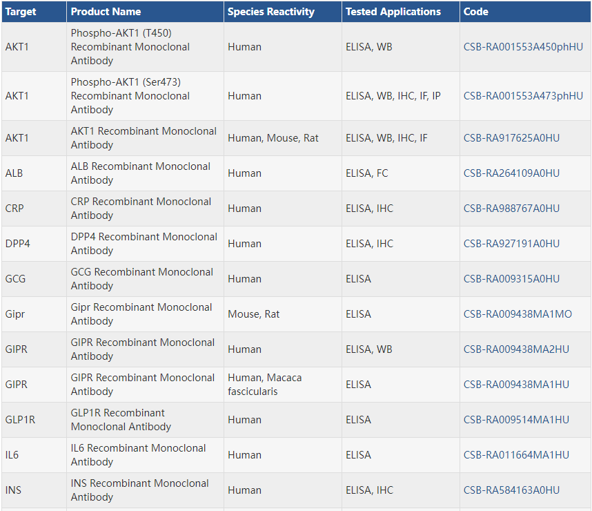Select the Species Reactivity column header
This screenshot has width=592, height=511.
coord(270,12)
